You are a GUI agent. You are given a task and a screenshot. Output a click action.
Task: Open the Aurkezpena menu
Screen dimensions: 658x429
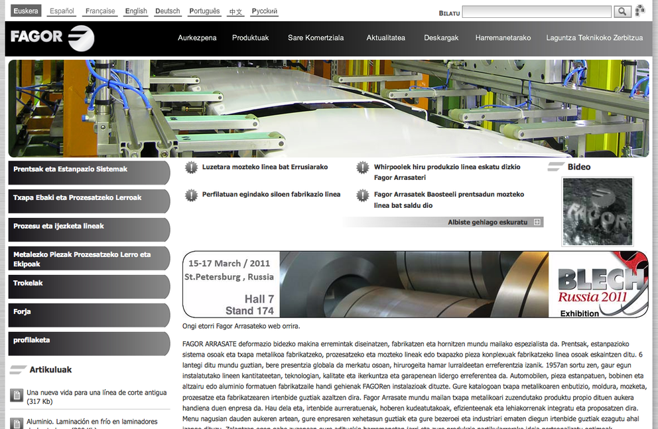(x=197, y=38)
